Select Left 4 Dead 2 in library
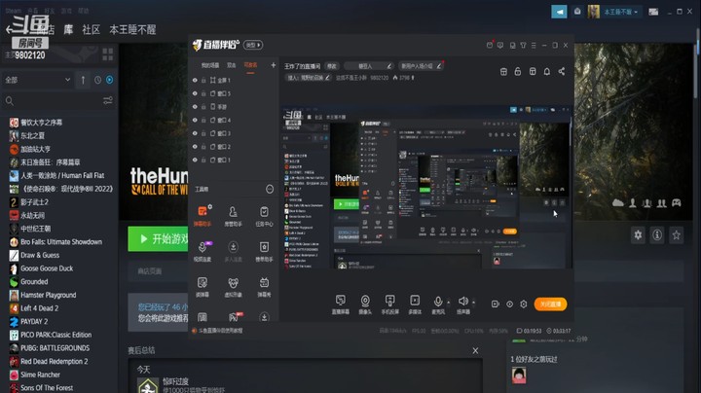This screenshot has width=701, height=393. tap(39, 308)
